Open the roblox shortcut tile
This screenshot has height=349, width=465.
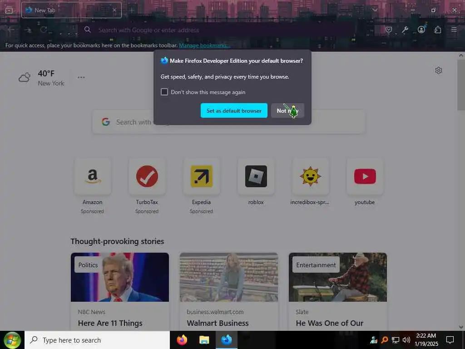[256, 182]
